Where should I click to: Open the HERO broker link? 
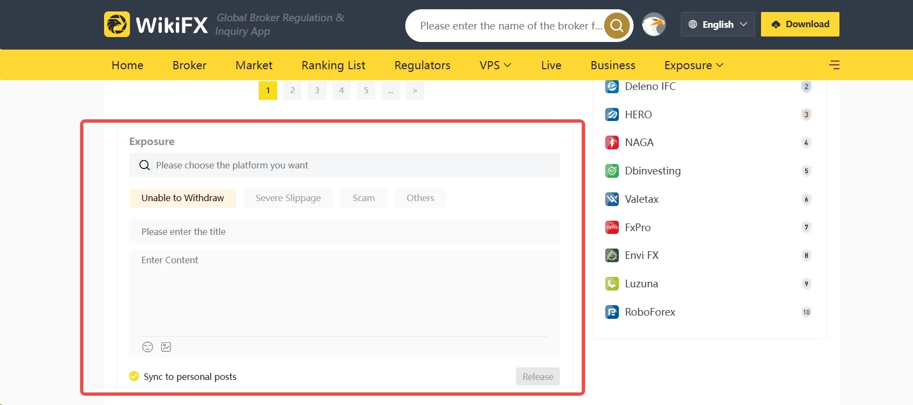pyautogui.click(x=638, y=114)
